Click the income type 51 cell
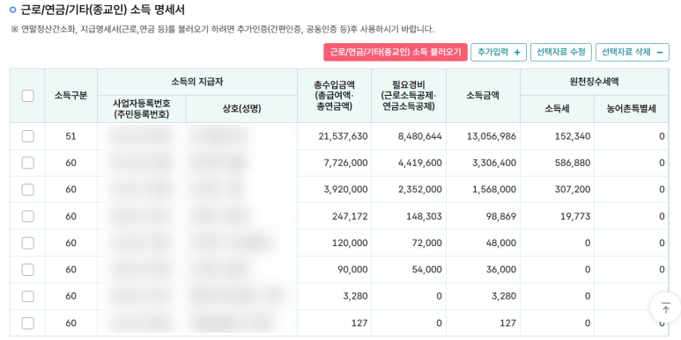This screenshot has height=340, width=681. [70, 136]
